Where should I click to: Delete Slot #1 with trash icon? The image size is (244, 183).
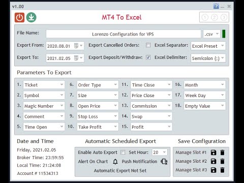tap(222, 152)
